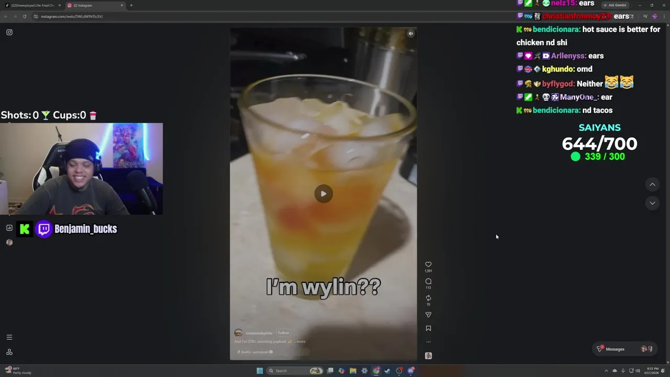Open Copilot from the taskbar

point(342,371)
